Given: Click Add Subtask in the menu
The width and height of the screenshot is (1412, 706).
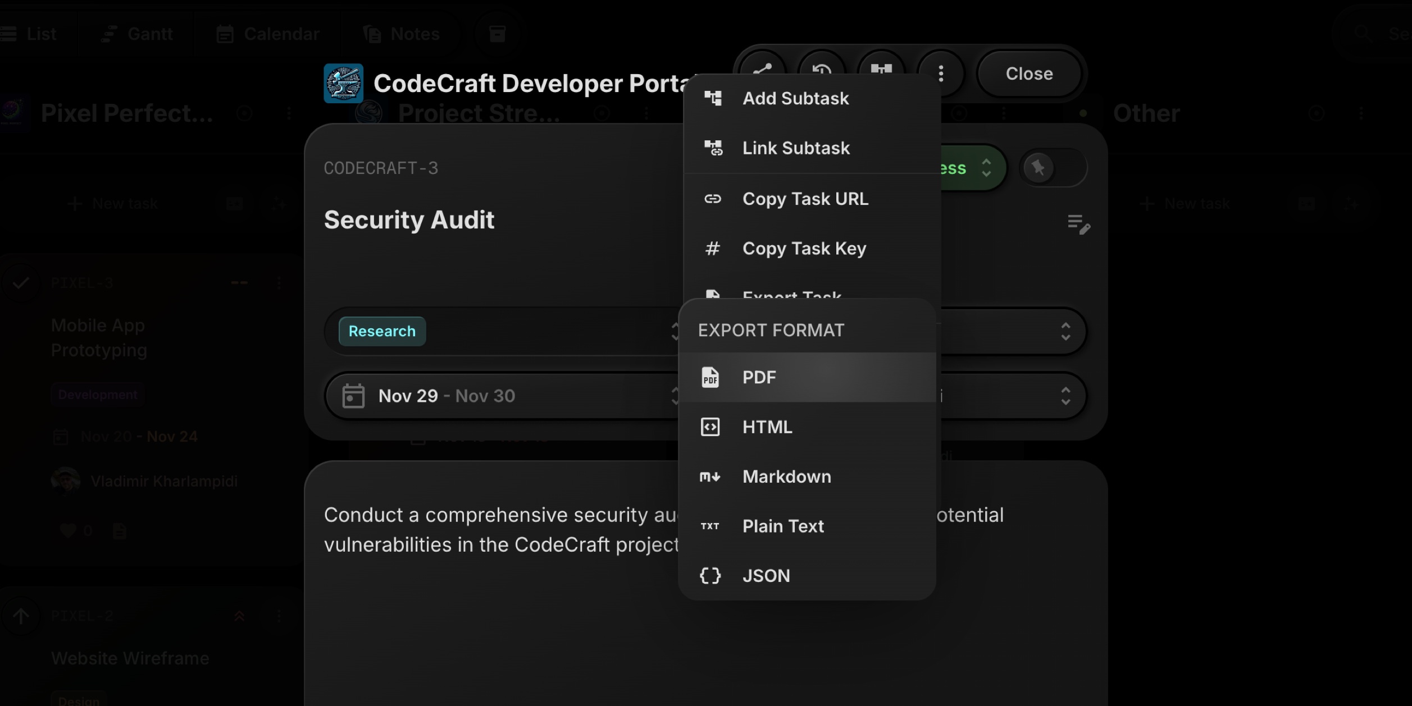Looking at the screenshot, I should coord(795,99).
